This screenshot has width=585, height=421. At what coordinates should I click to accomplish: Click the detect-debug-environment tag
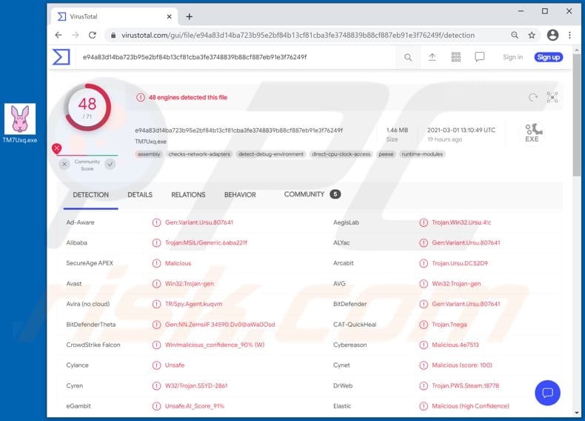pos(271,154)
